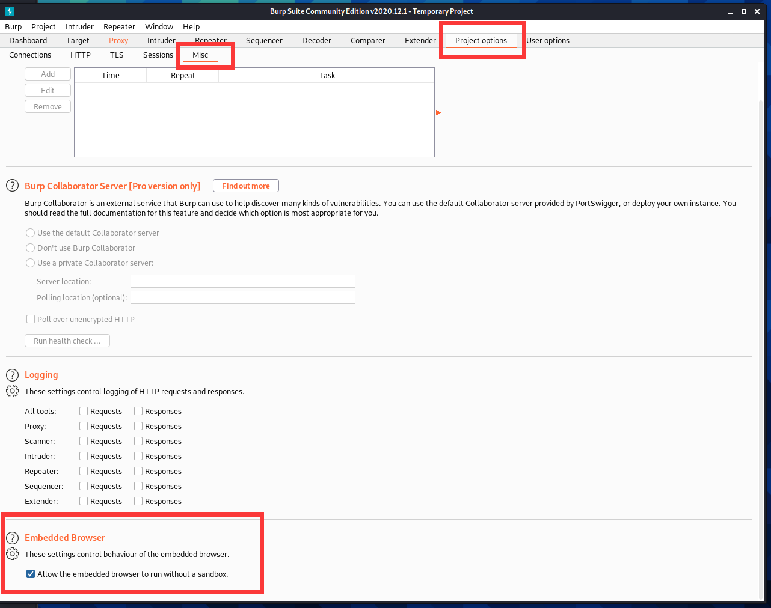The width and height of the screenshot is (771, 608).
Task: Enable Requests logging for Proxy
Action: pyautogui.click(x=84, y=426)
